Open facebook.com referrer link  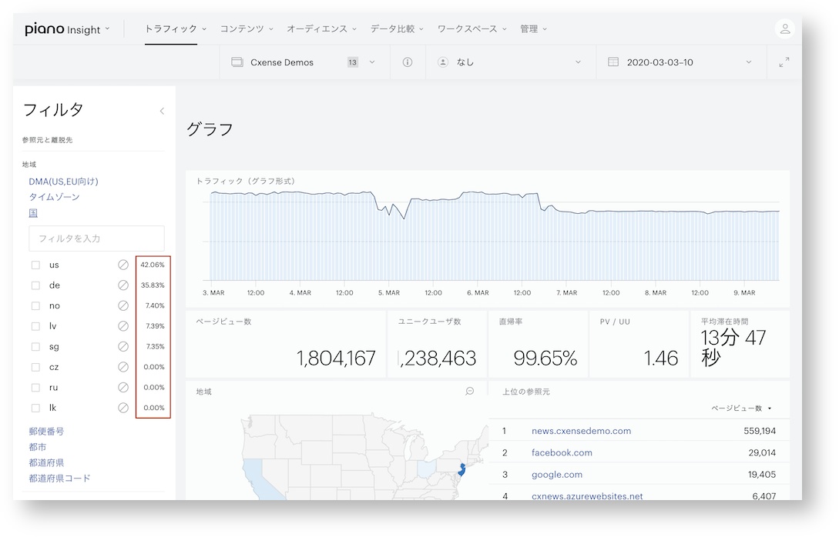click(562, 452)
